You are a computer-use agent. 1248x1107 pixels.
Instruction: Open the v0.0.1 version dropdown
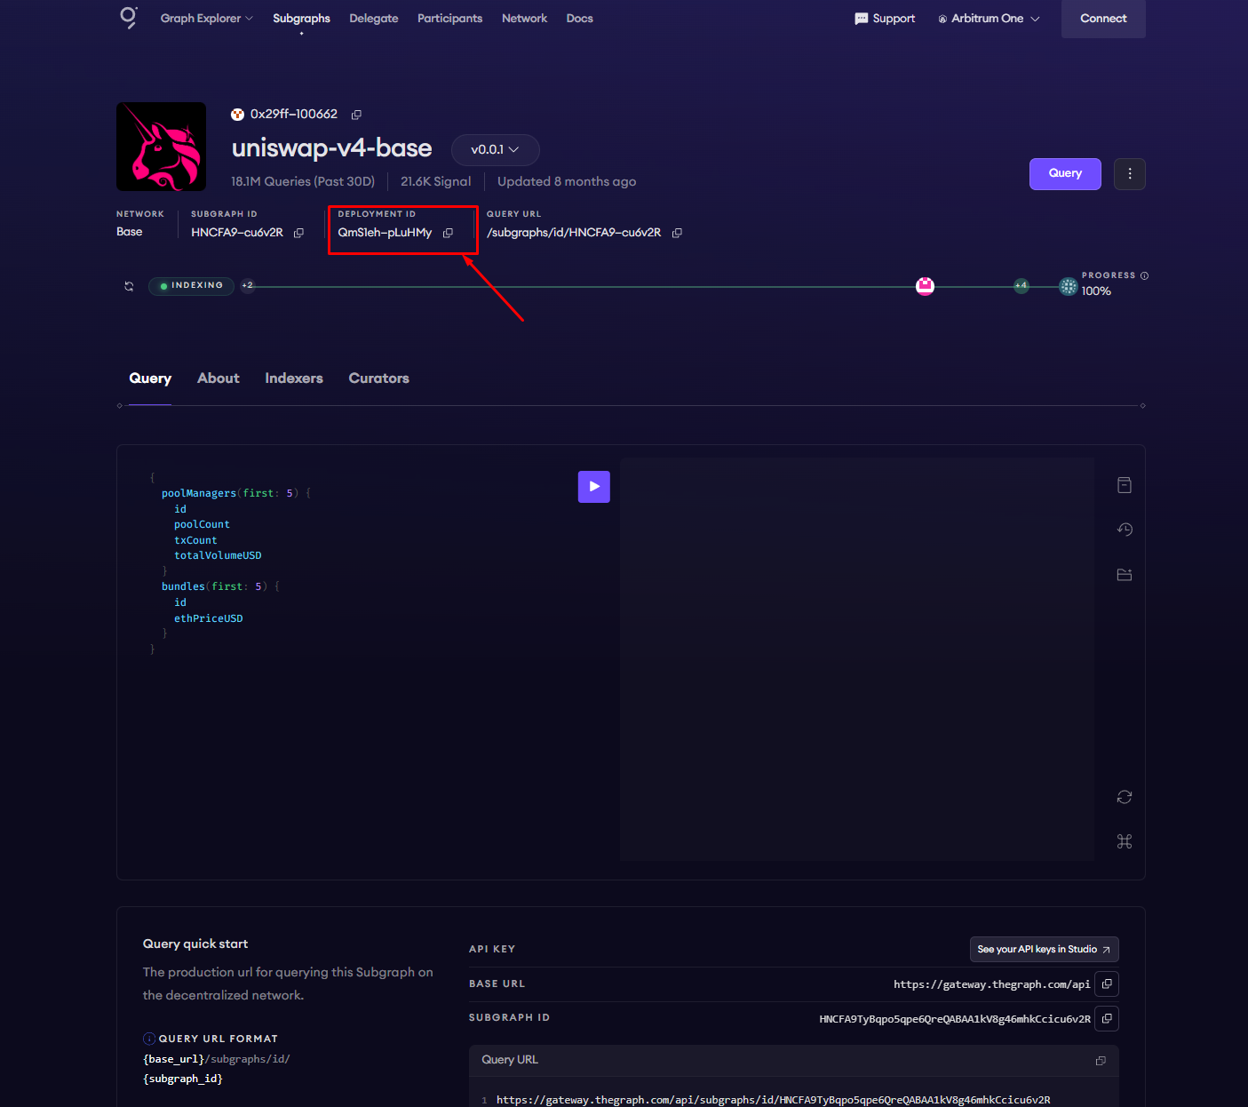pyautogui.click(x=495, y=150)
